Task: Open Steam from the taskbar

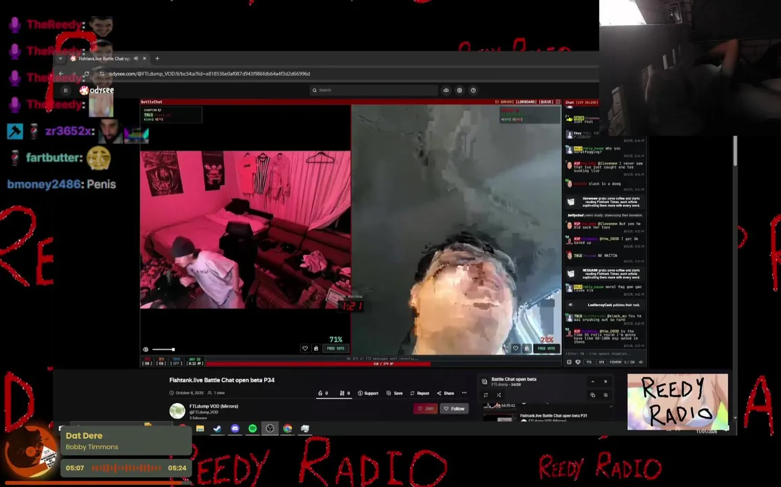Action: [218, 428]
